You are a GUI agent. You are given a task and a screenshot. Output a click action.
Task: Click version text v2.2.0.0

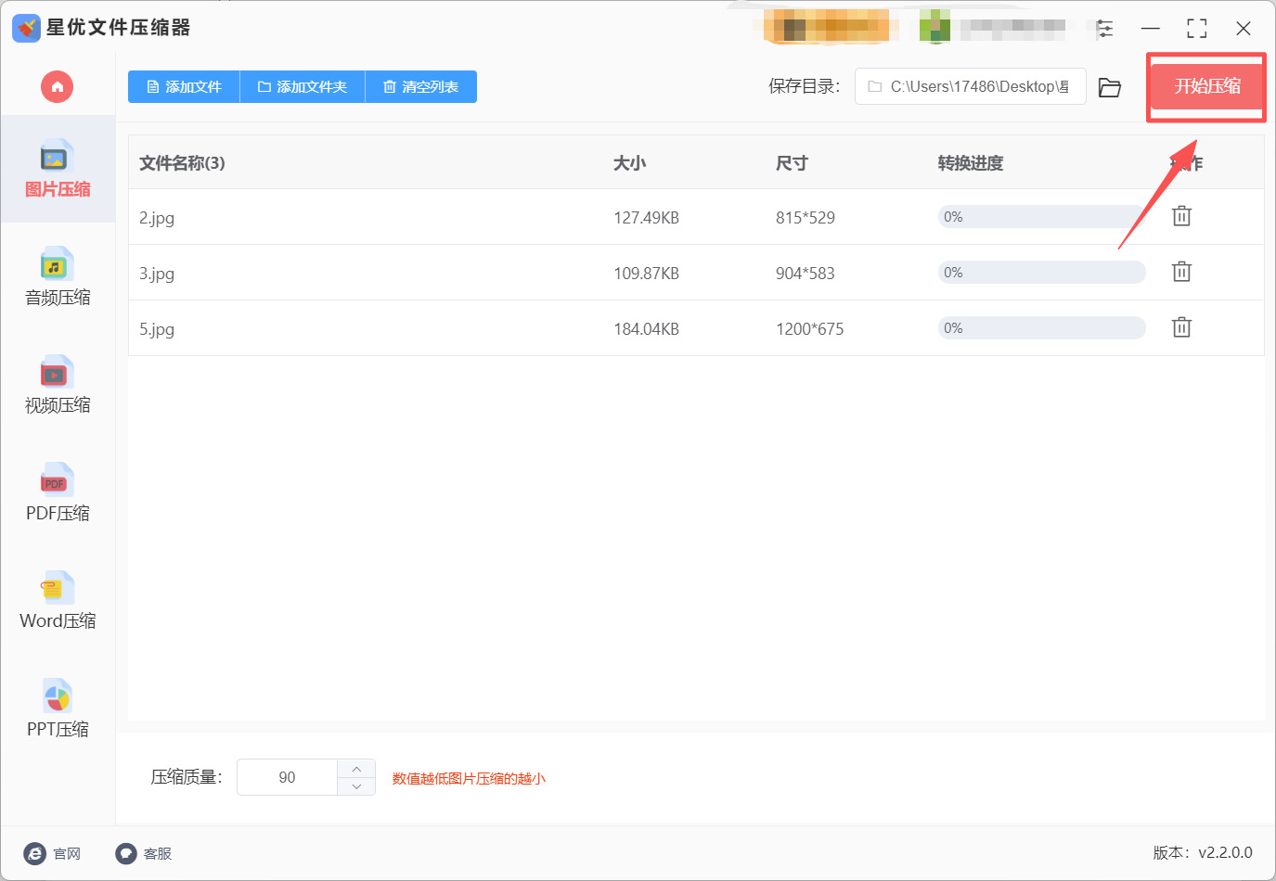coord(1225,853)
